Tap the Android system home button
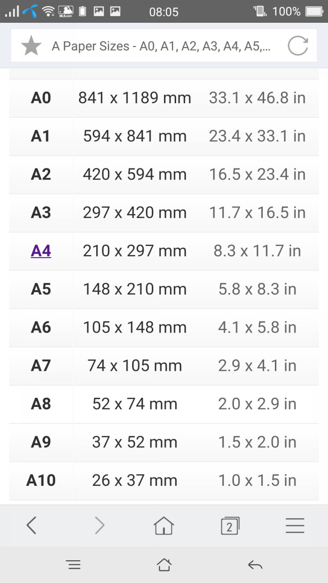This screenshot has width=328, height=583. [x=164, y=565]
